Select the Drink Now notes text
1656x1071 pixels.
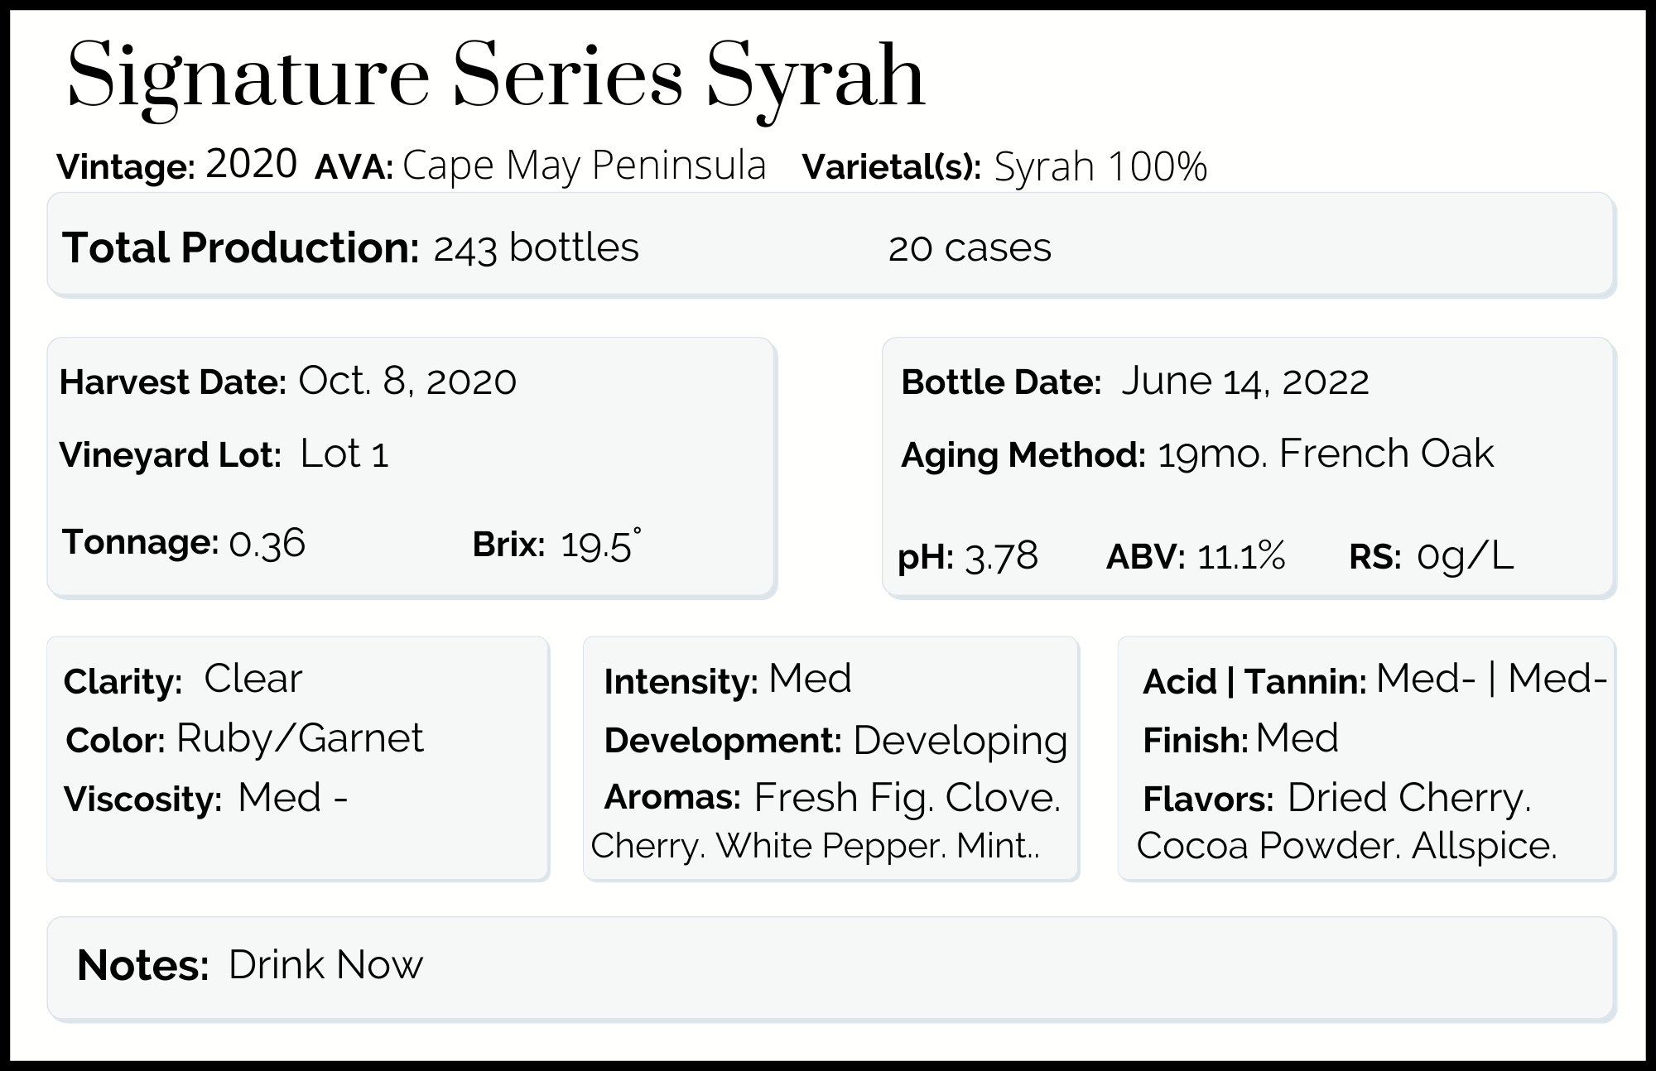325,964
